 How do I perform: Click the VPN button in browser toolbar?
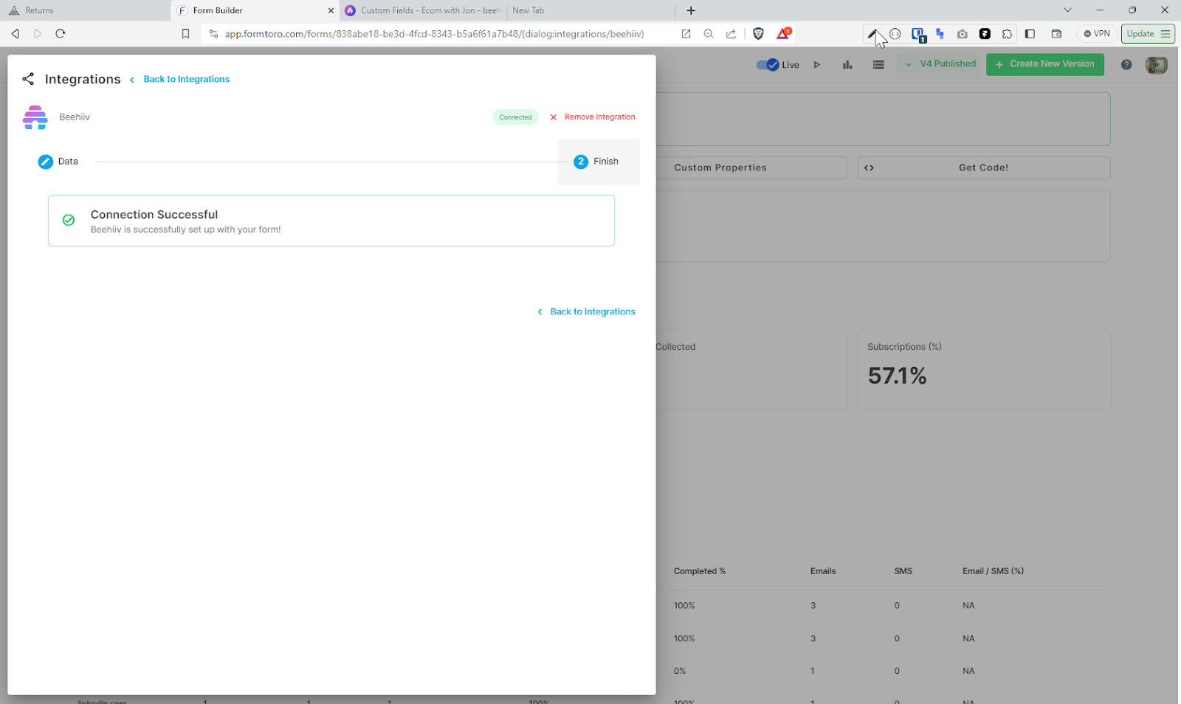(x=1096, y=34)
